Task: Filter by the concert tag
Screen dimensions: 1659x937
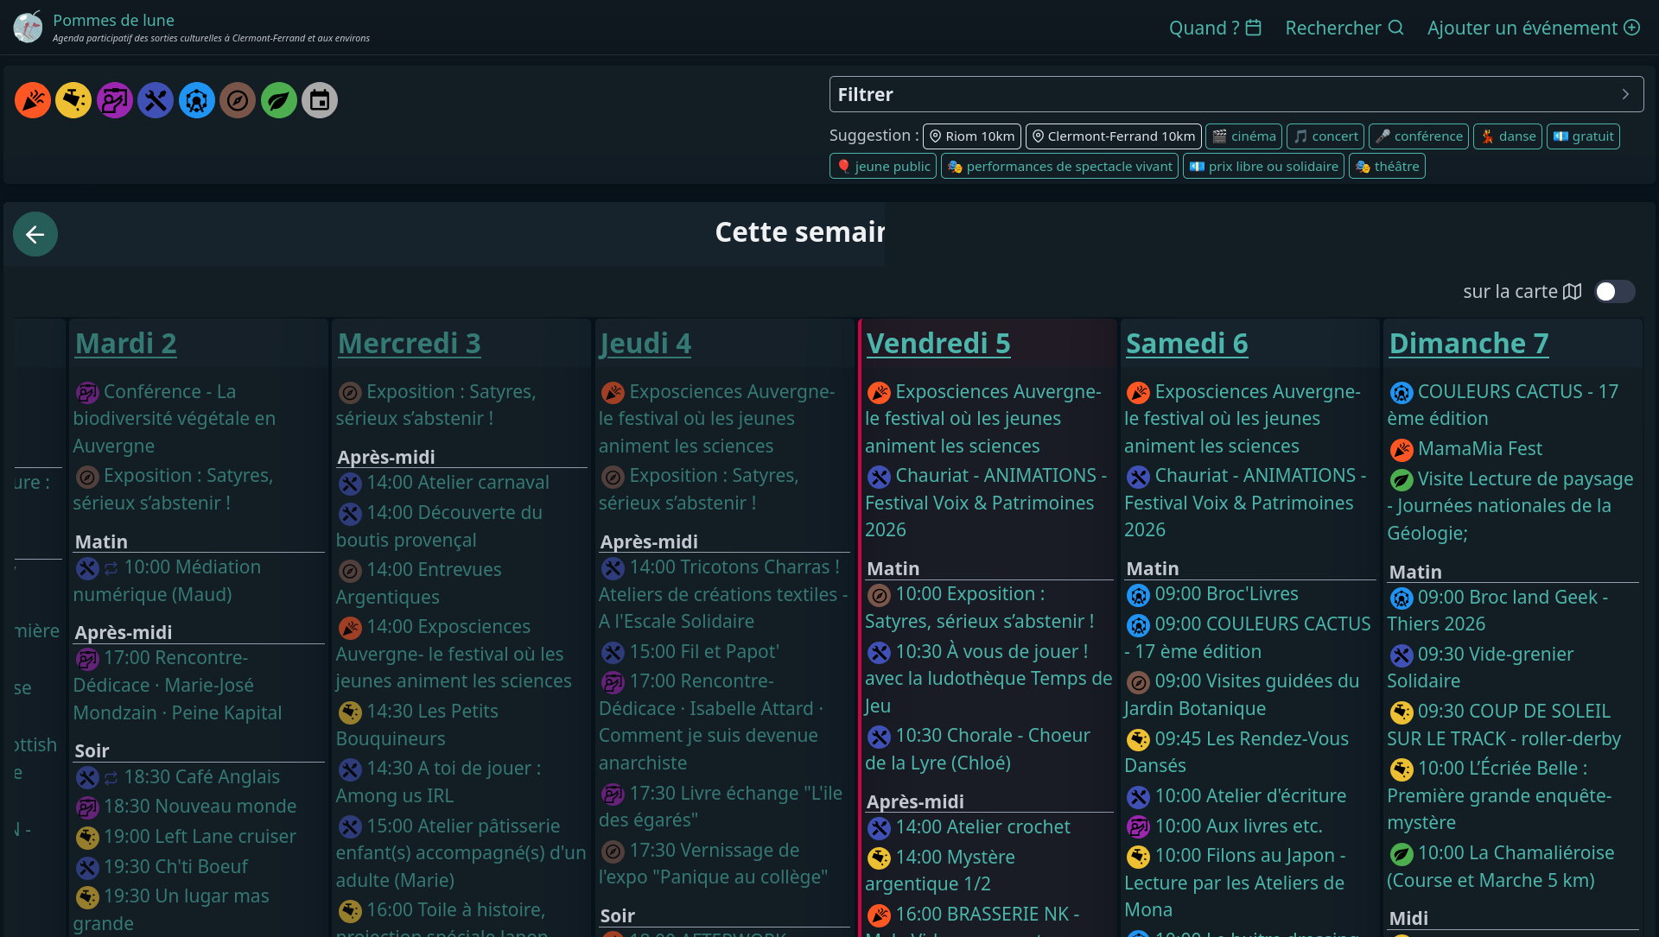Action: pyautogui.click(x=1325, y=136)
